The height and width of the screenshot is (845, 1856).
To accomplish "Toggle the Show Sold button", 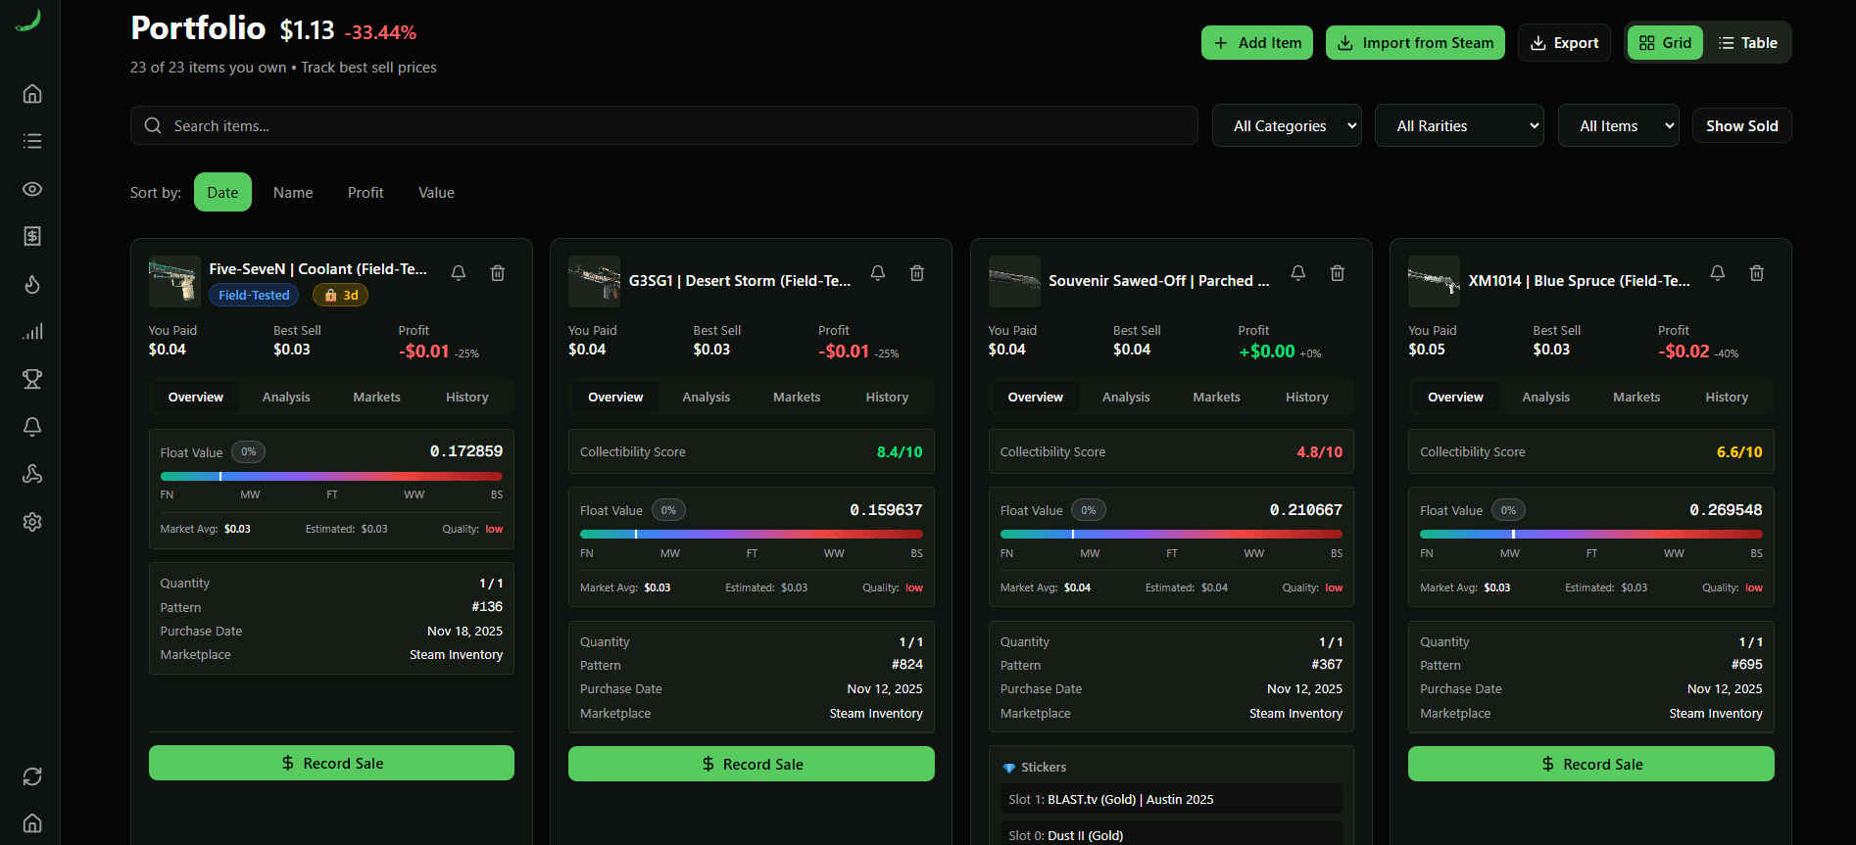I will pyautogui.click(x=1741, y=126).
